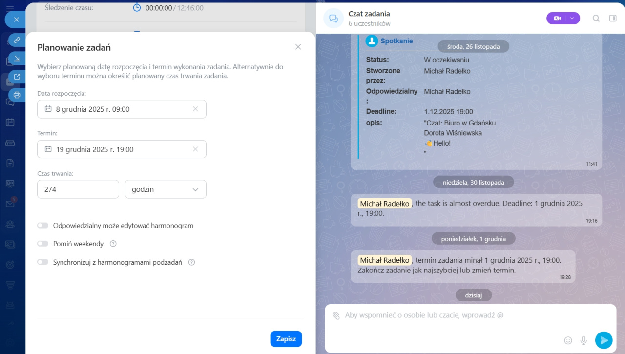
Task: Clear the 'Termin' deadline date value
Action: [x=195, y=149]
